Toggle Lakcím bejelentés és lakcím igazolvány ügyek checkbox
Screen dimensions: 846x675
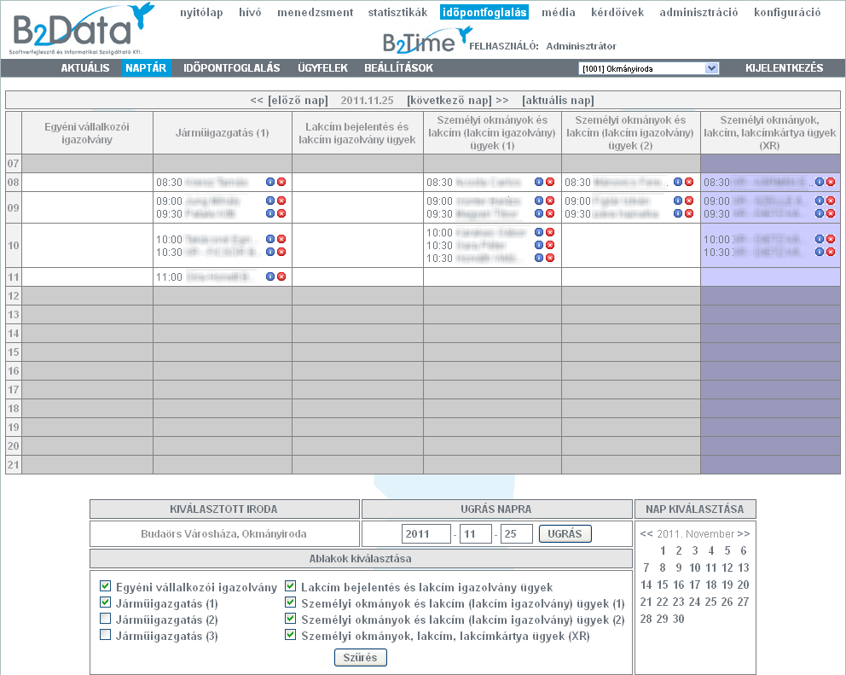291,586
